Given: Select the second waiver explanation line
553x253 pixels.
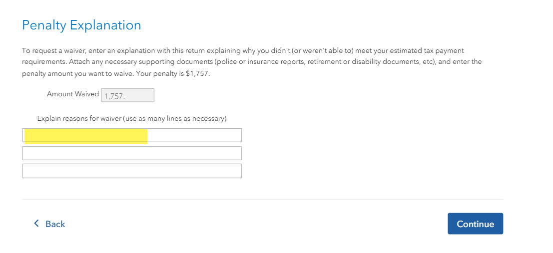Looking at the screenshot, I should pos(132,153).
